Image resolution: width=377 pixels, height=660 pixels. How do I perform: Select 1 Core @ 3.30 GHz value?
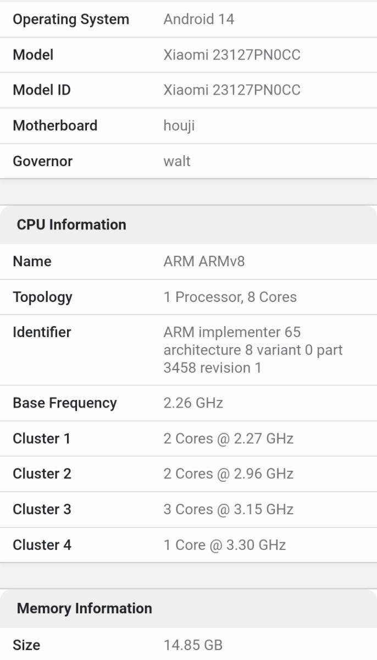coord(225,545)
